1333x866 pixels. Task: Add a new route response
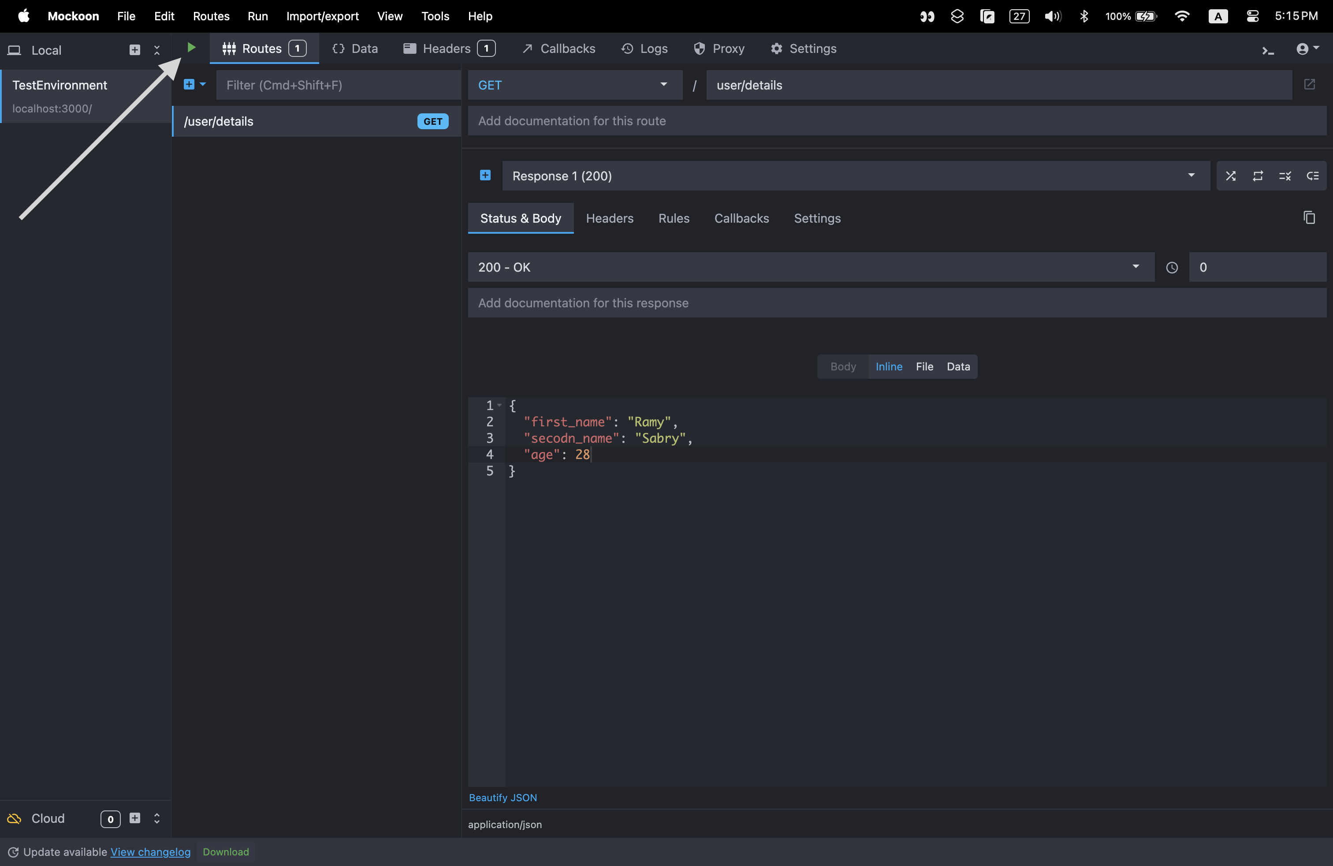coord(485,175)
